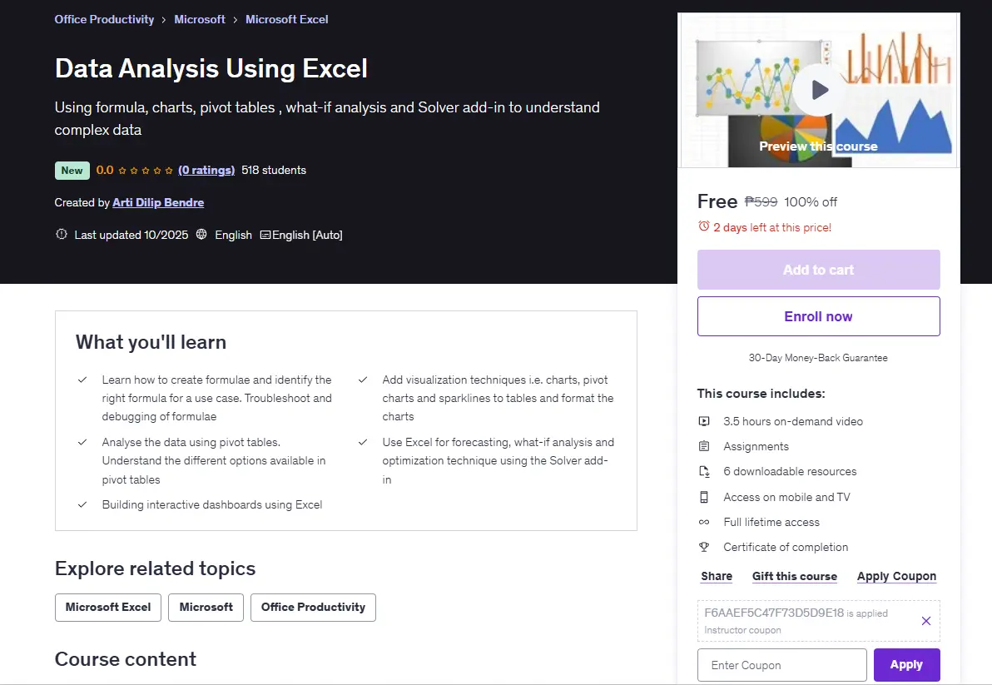
Task: Click the globe language icon
Action: (201, 234)
